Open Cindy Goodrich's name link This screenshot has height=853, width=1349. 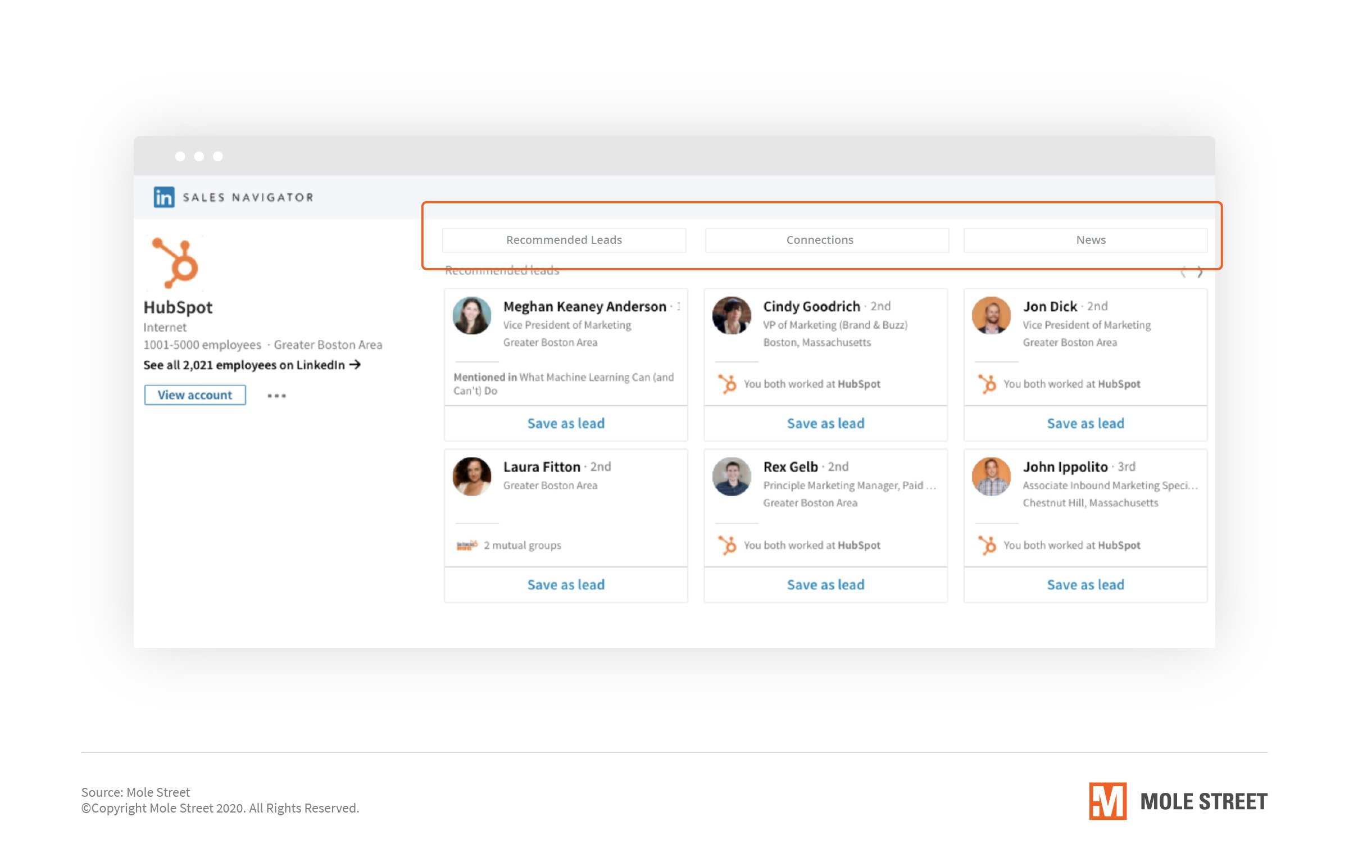(811, 306)
